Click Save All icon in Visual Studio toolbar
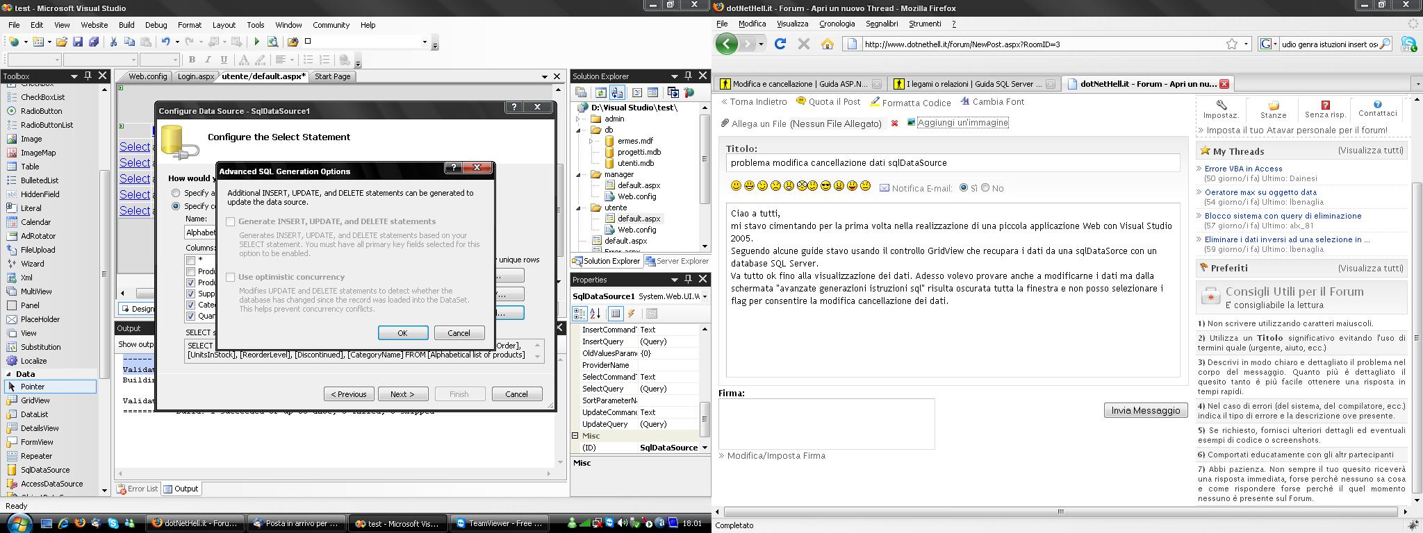The width and height of the screenshot is (1423, 533). (93, 42)
